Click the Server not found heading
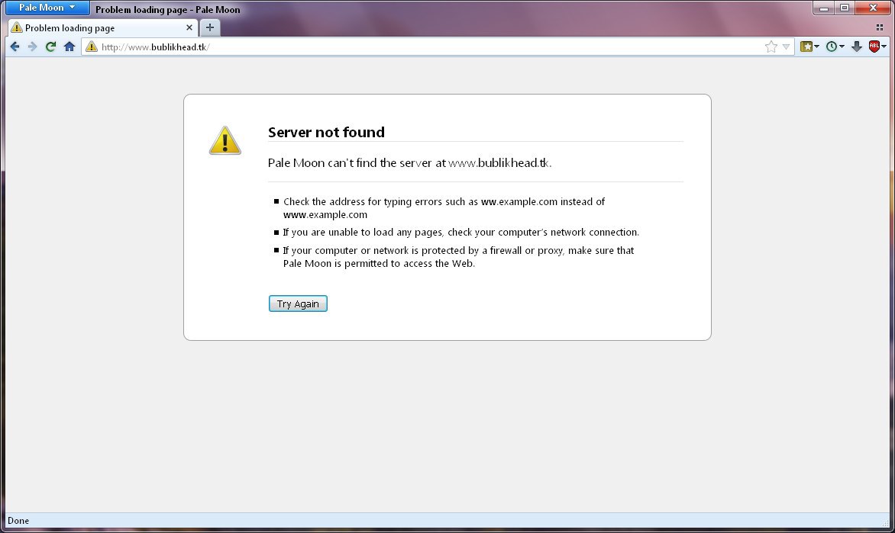This screenshot has width=895, height=533. [x=327, y=132]
